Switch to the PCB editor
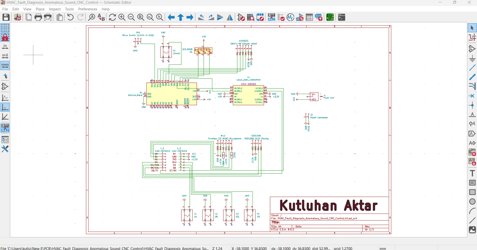The image size is (477, 250). coord(330,17)
